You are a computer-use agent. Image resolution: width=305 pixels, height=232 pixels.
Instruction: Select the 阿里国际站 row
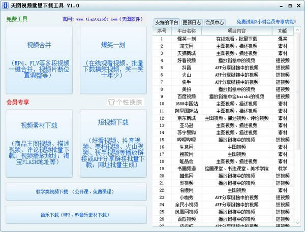pyautogui.click(x=223, y=111)
